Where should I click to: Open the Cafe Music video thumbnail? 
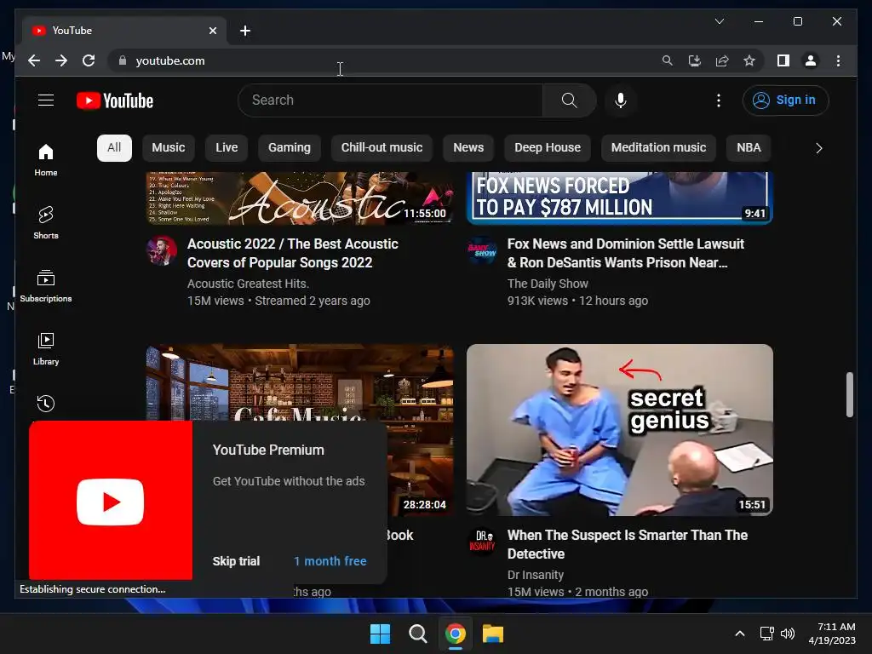299,382
